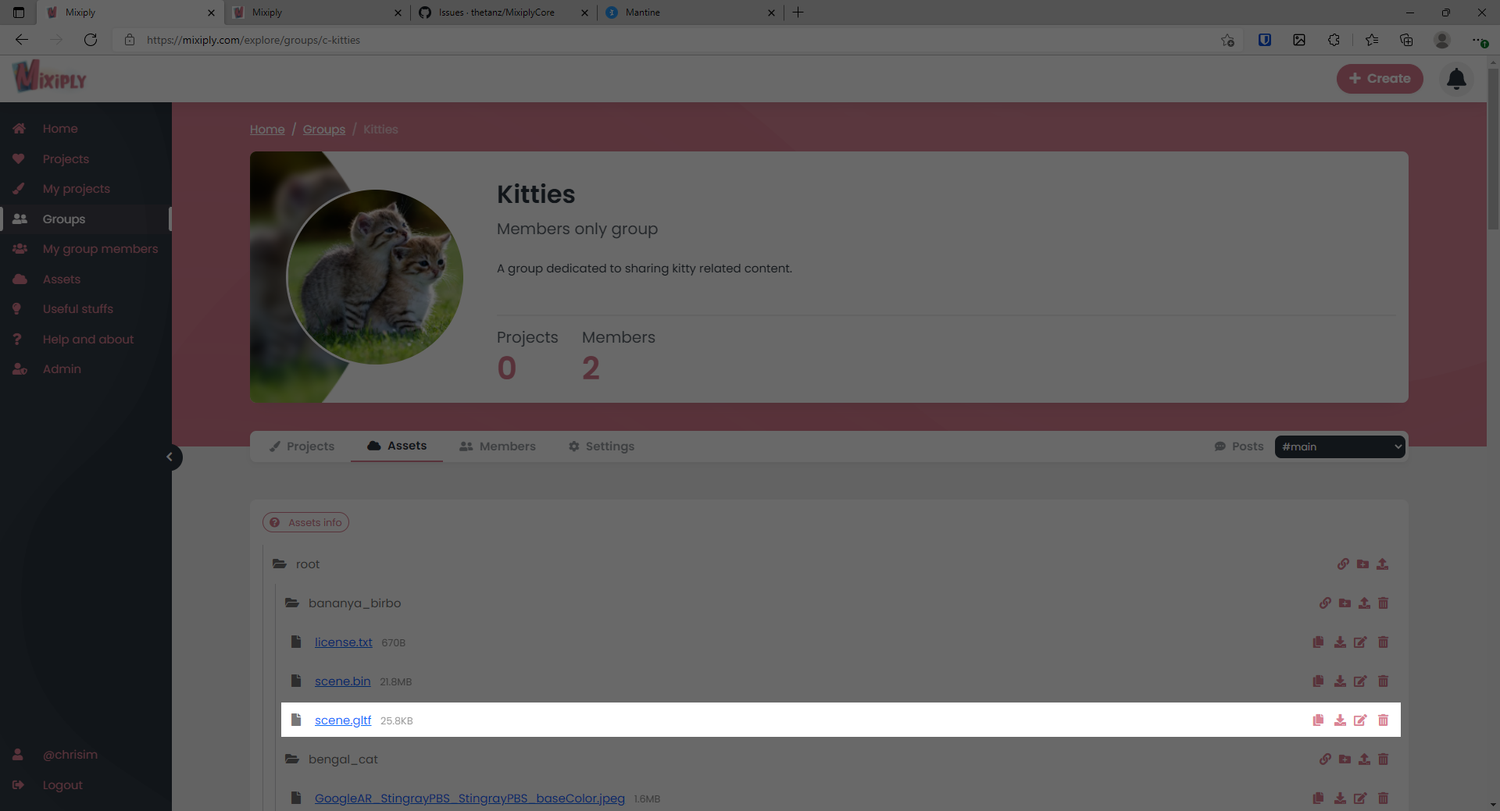Follow the Home breadcrumb link
The width and height of the screenshot is (1500, 811).
[x=267, y=130]
